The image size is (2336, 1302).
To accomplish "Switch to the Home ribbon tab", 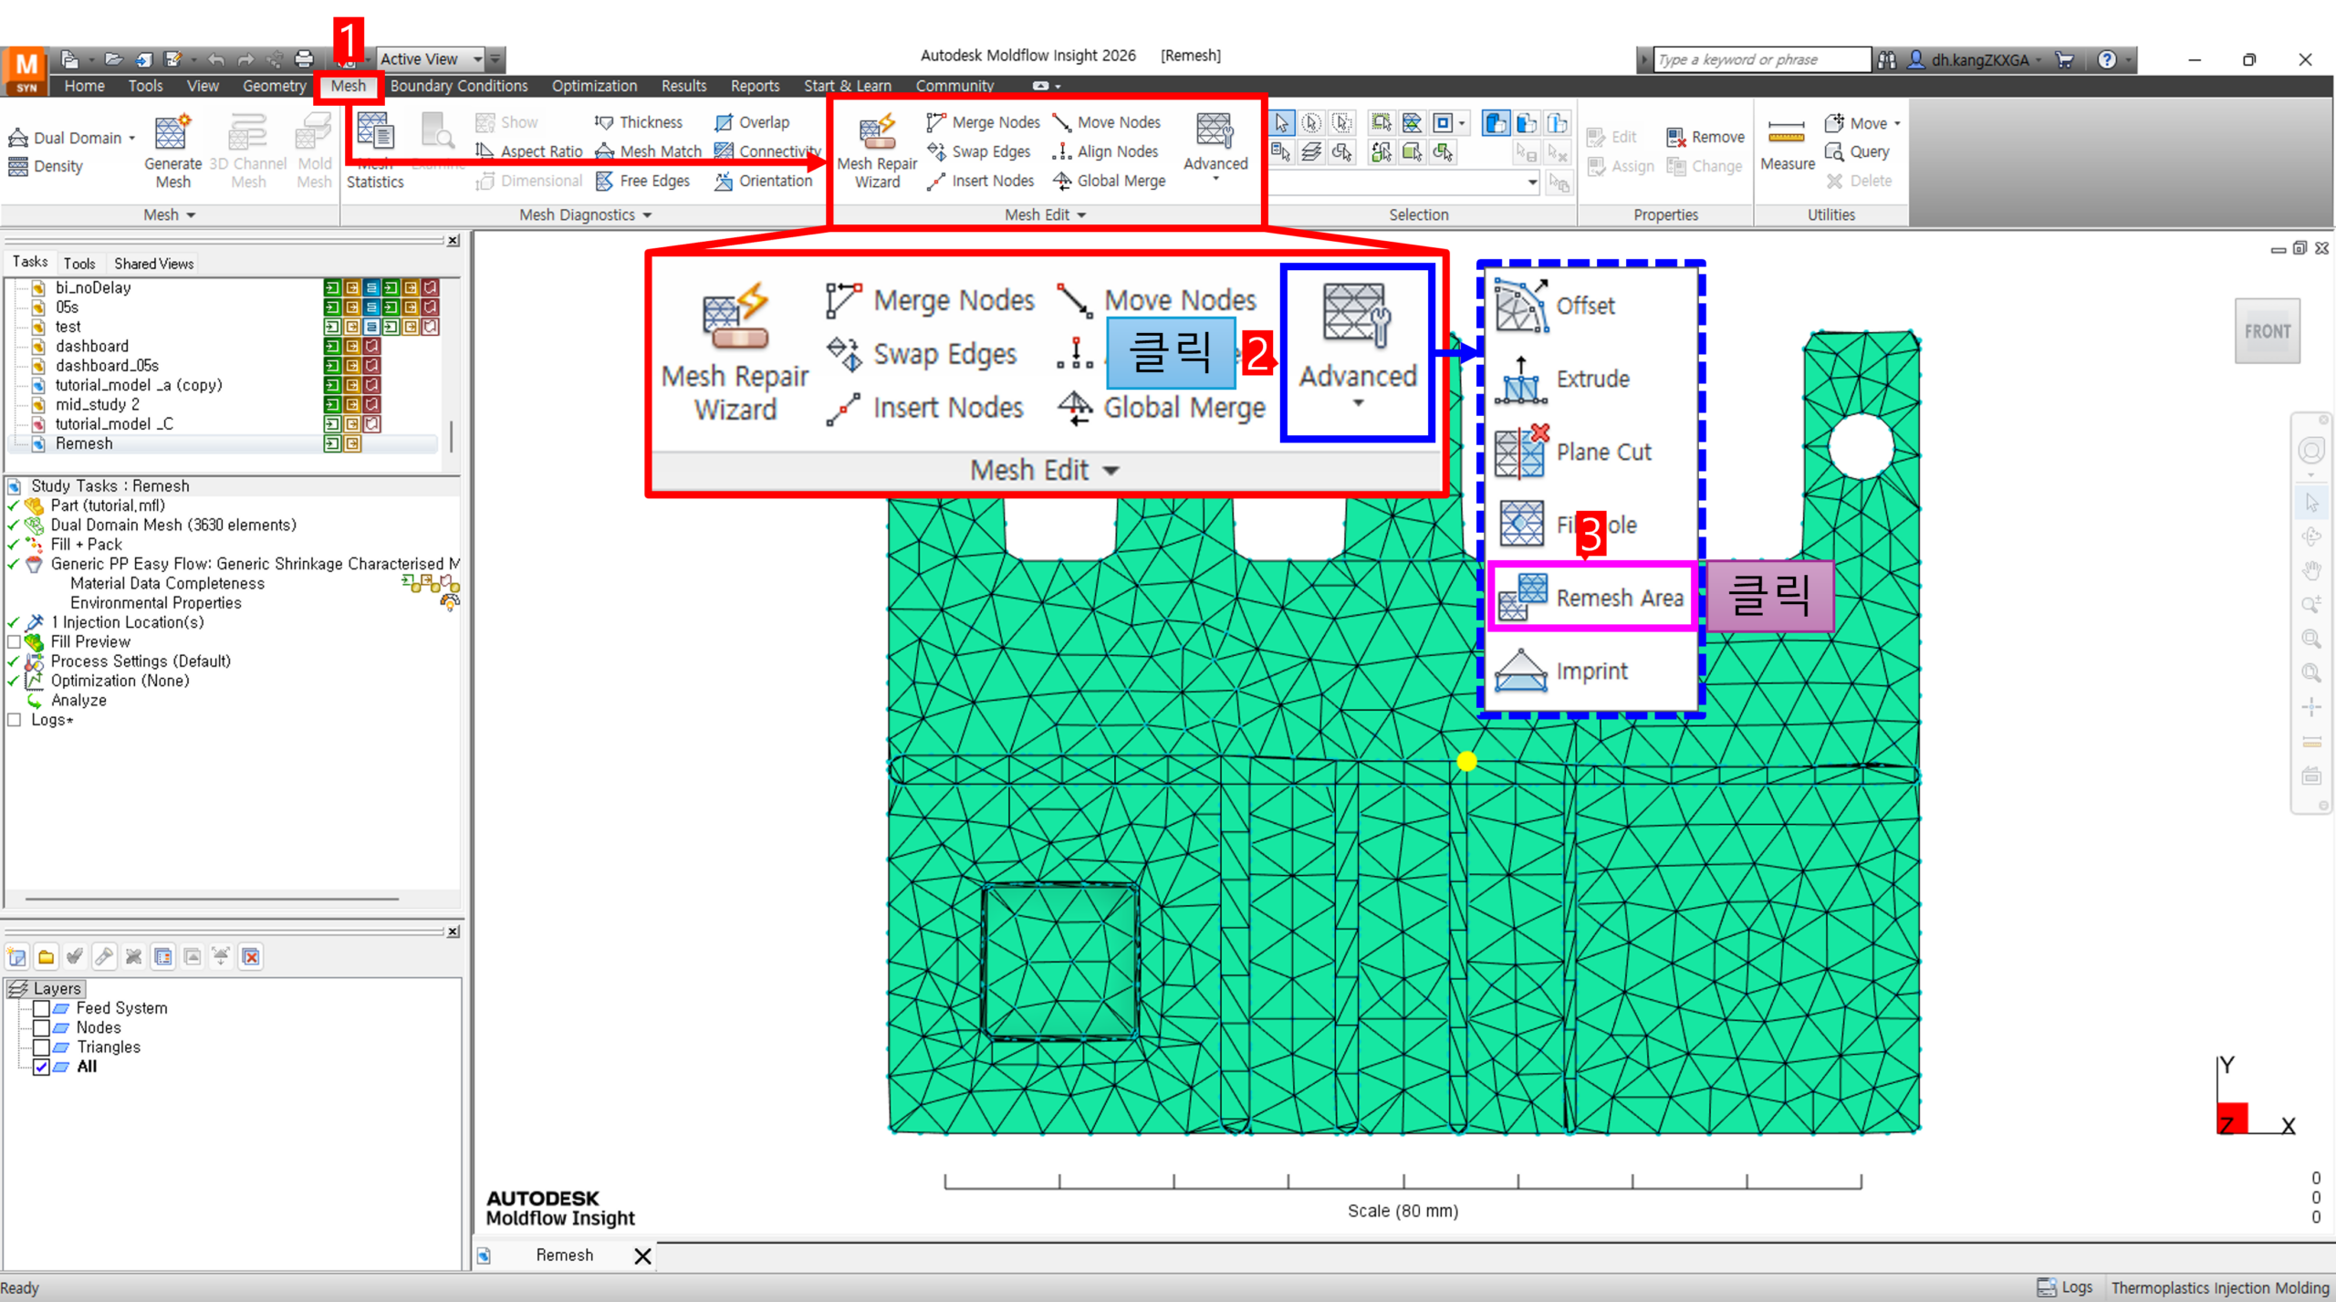I will [84, 86].
